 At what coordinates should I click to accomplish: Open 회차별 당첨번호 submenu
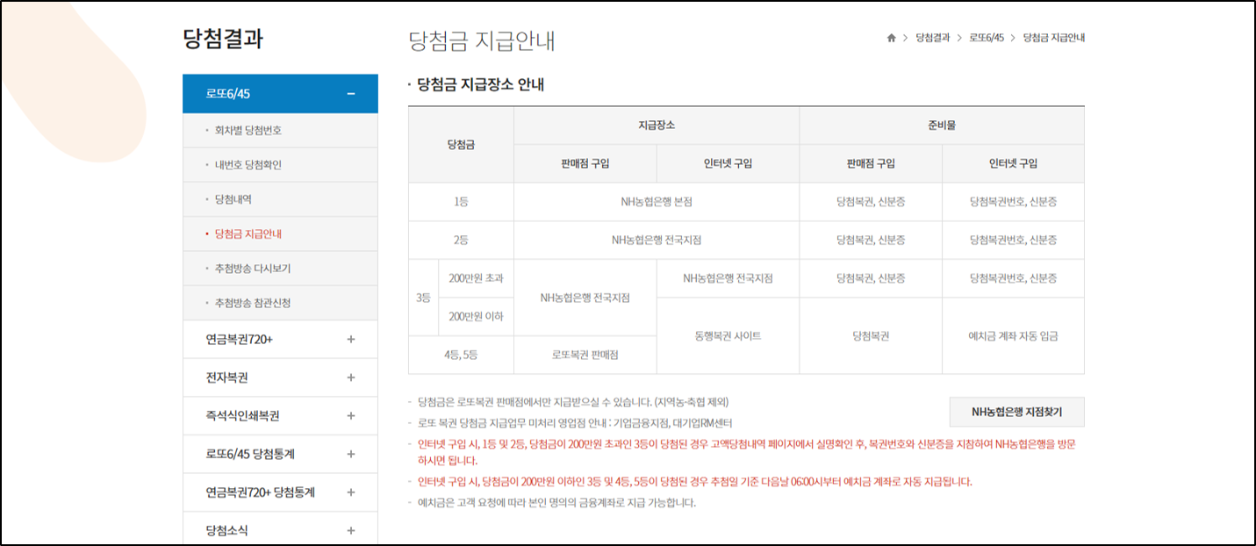point(248,130)
